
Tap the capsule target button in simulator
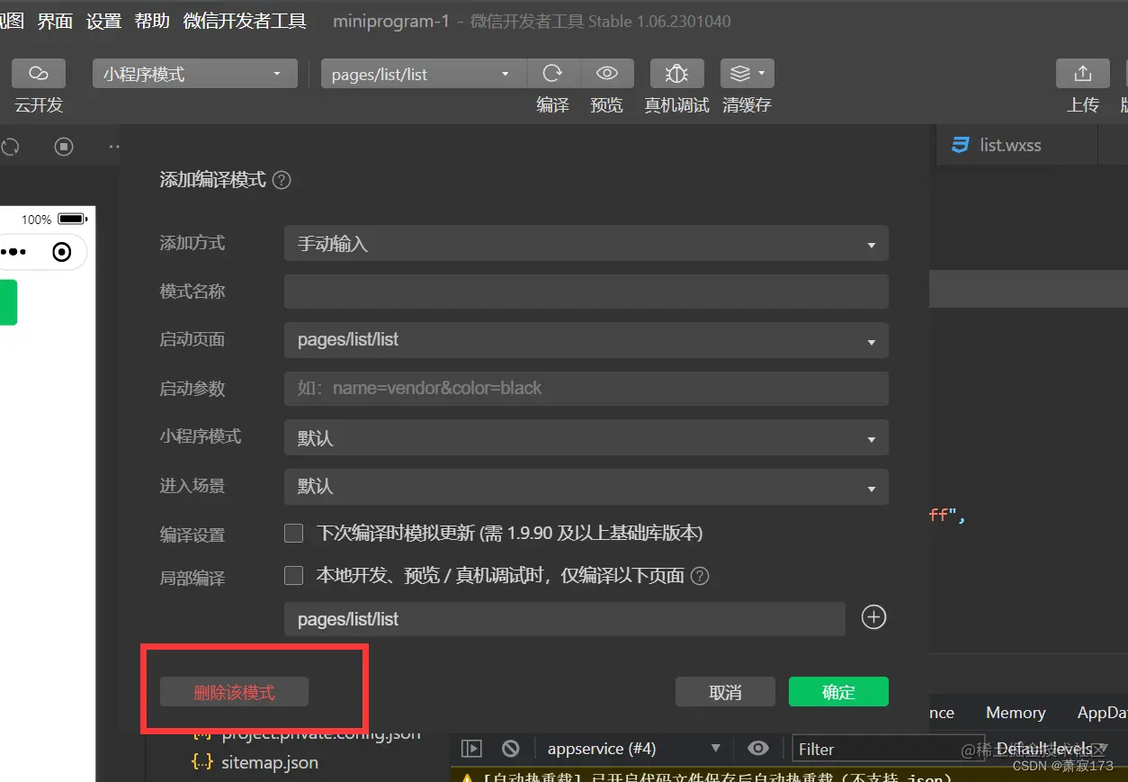tap(62, 252)
